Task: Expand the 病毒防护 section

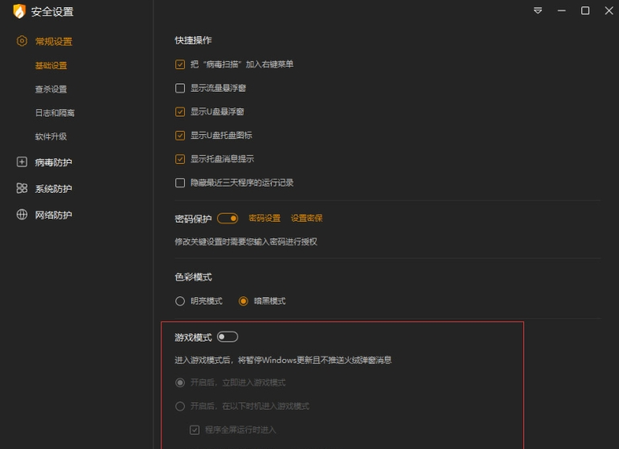Action: coord(53,162)
